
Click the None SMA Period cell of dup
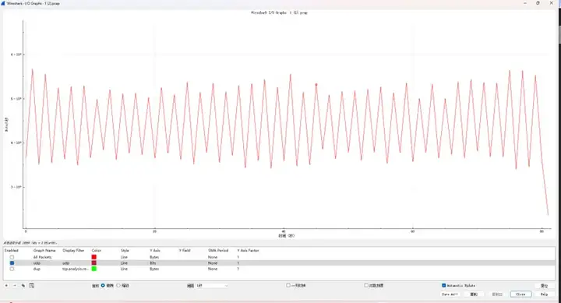point(213,269)
